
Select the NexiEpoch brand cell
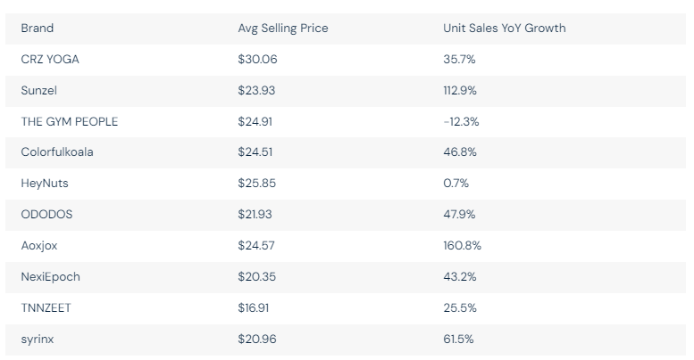(50, 276)
